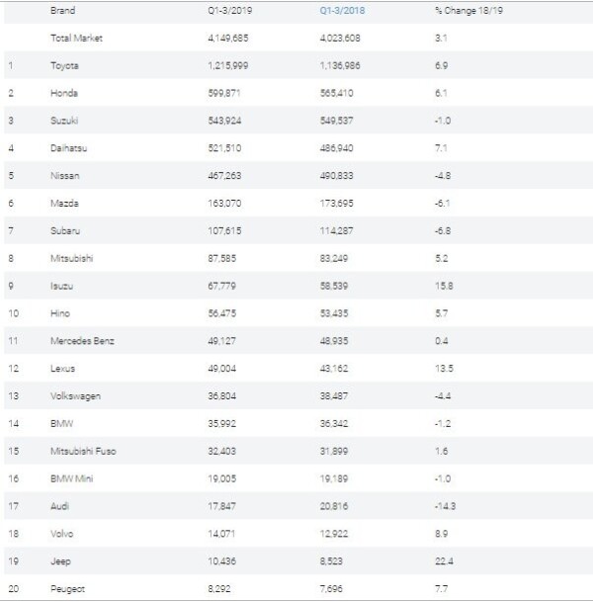This screenshot has width=593, height=602.
Task: Click Isuzu's 15.8 percent change value
Action: pos(444,286)
